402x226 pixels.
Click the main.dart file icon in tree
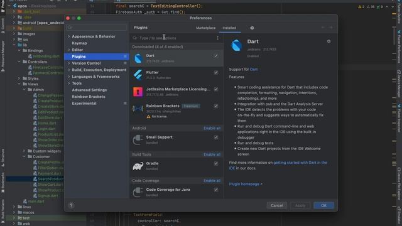[25, 202]
